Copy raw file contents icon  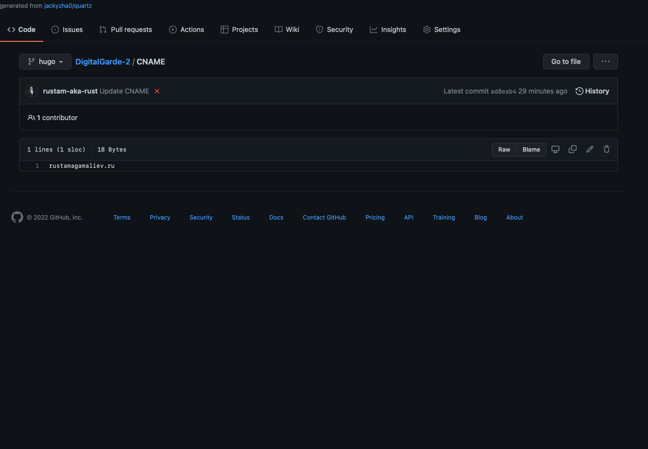573,149
